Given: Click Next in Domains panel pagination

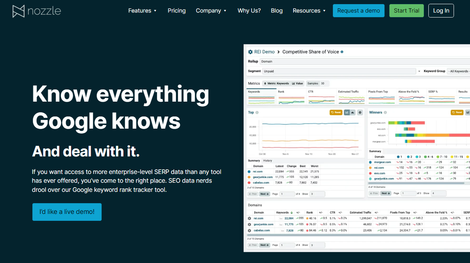Looking at the screenshot, I should (265, 245).
